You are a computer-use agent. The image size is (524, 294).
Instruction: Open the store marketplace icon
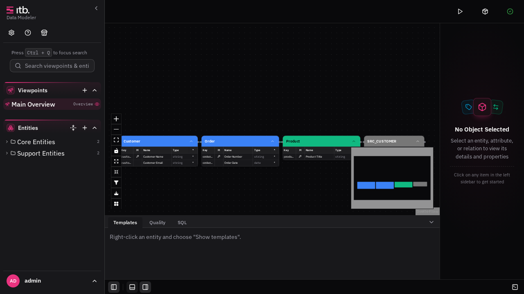pos(44,33)
